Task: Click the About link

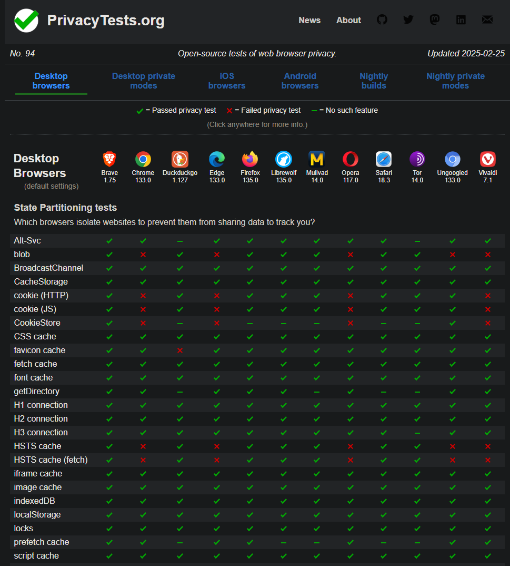Action: (x=348, y=20)
